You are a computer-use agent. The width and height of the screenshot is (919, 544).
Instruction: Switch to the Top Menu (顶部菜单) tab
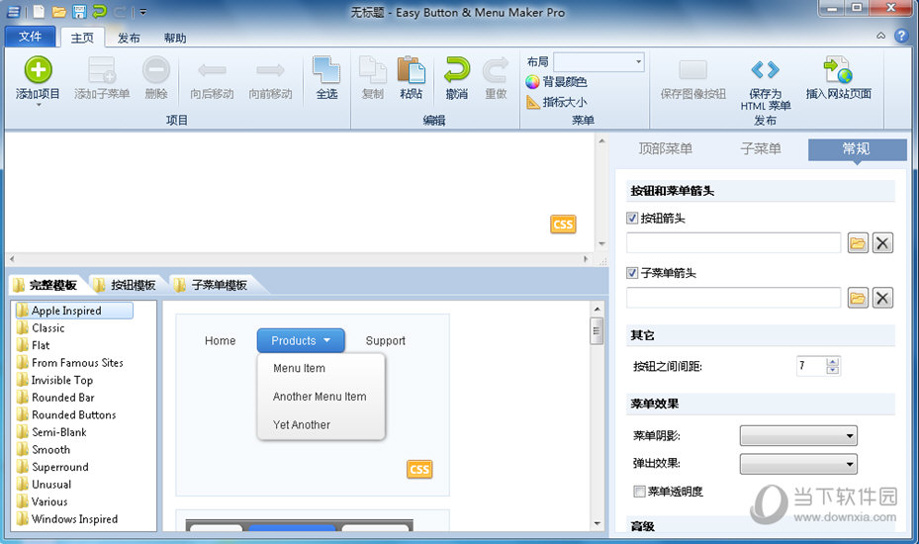coord(665,149)
